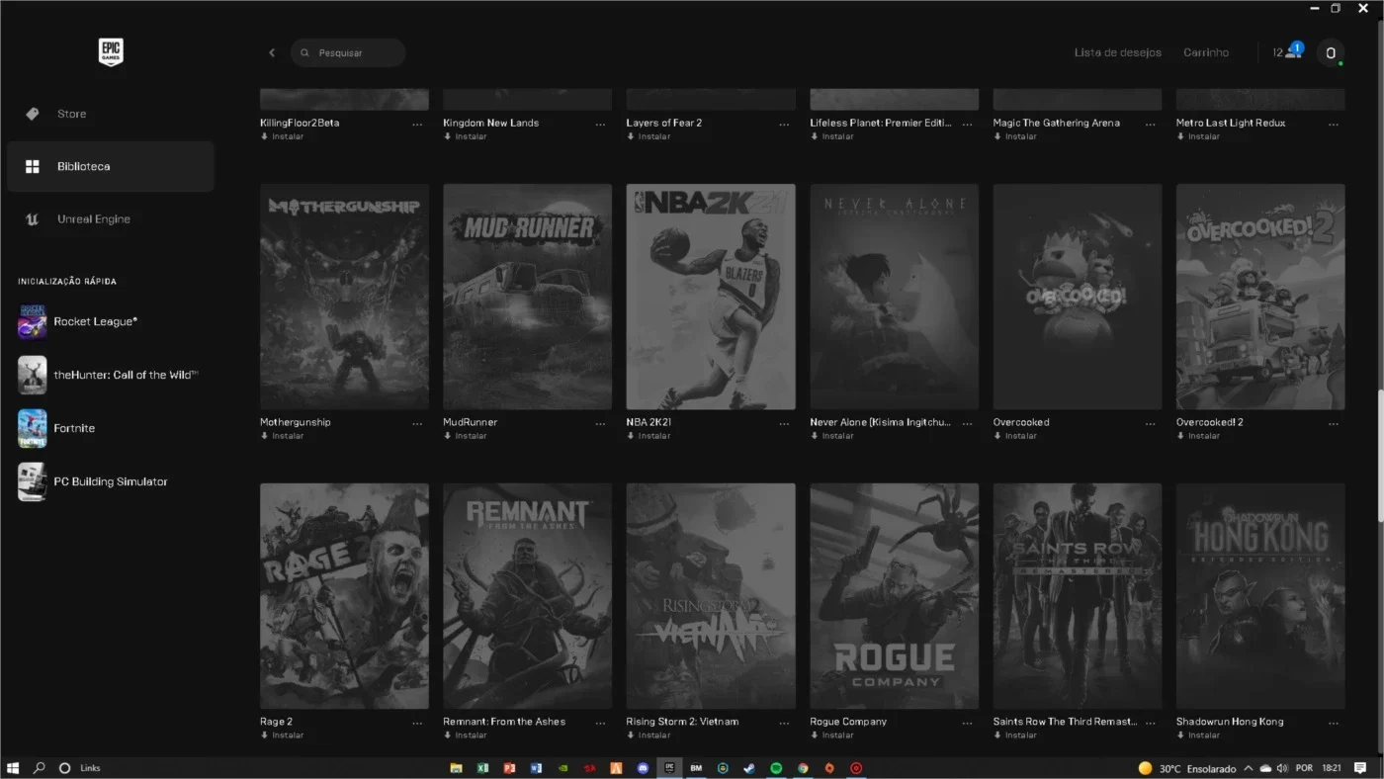The width and height of the screenshot is (1384, 779).
Task: Open options menu for Layers of Fear 2
Action: point(784,125)
